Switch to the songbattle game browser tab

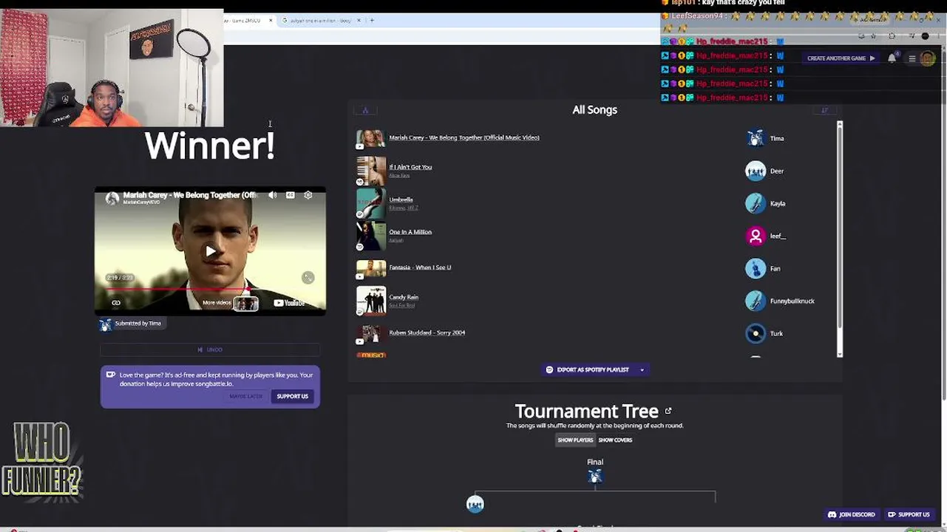click(245, 21)
